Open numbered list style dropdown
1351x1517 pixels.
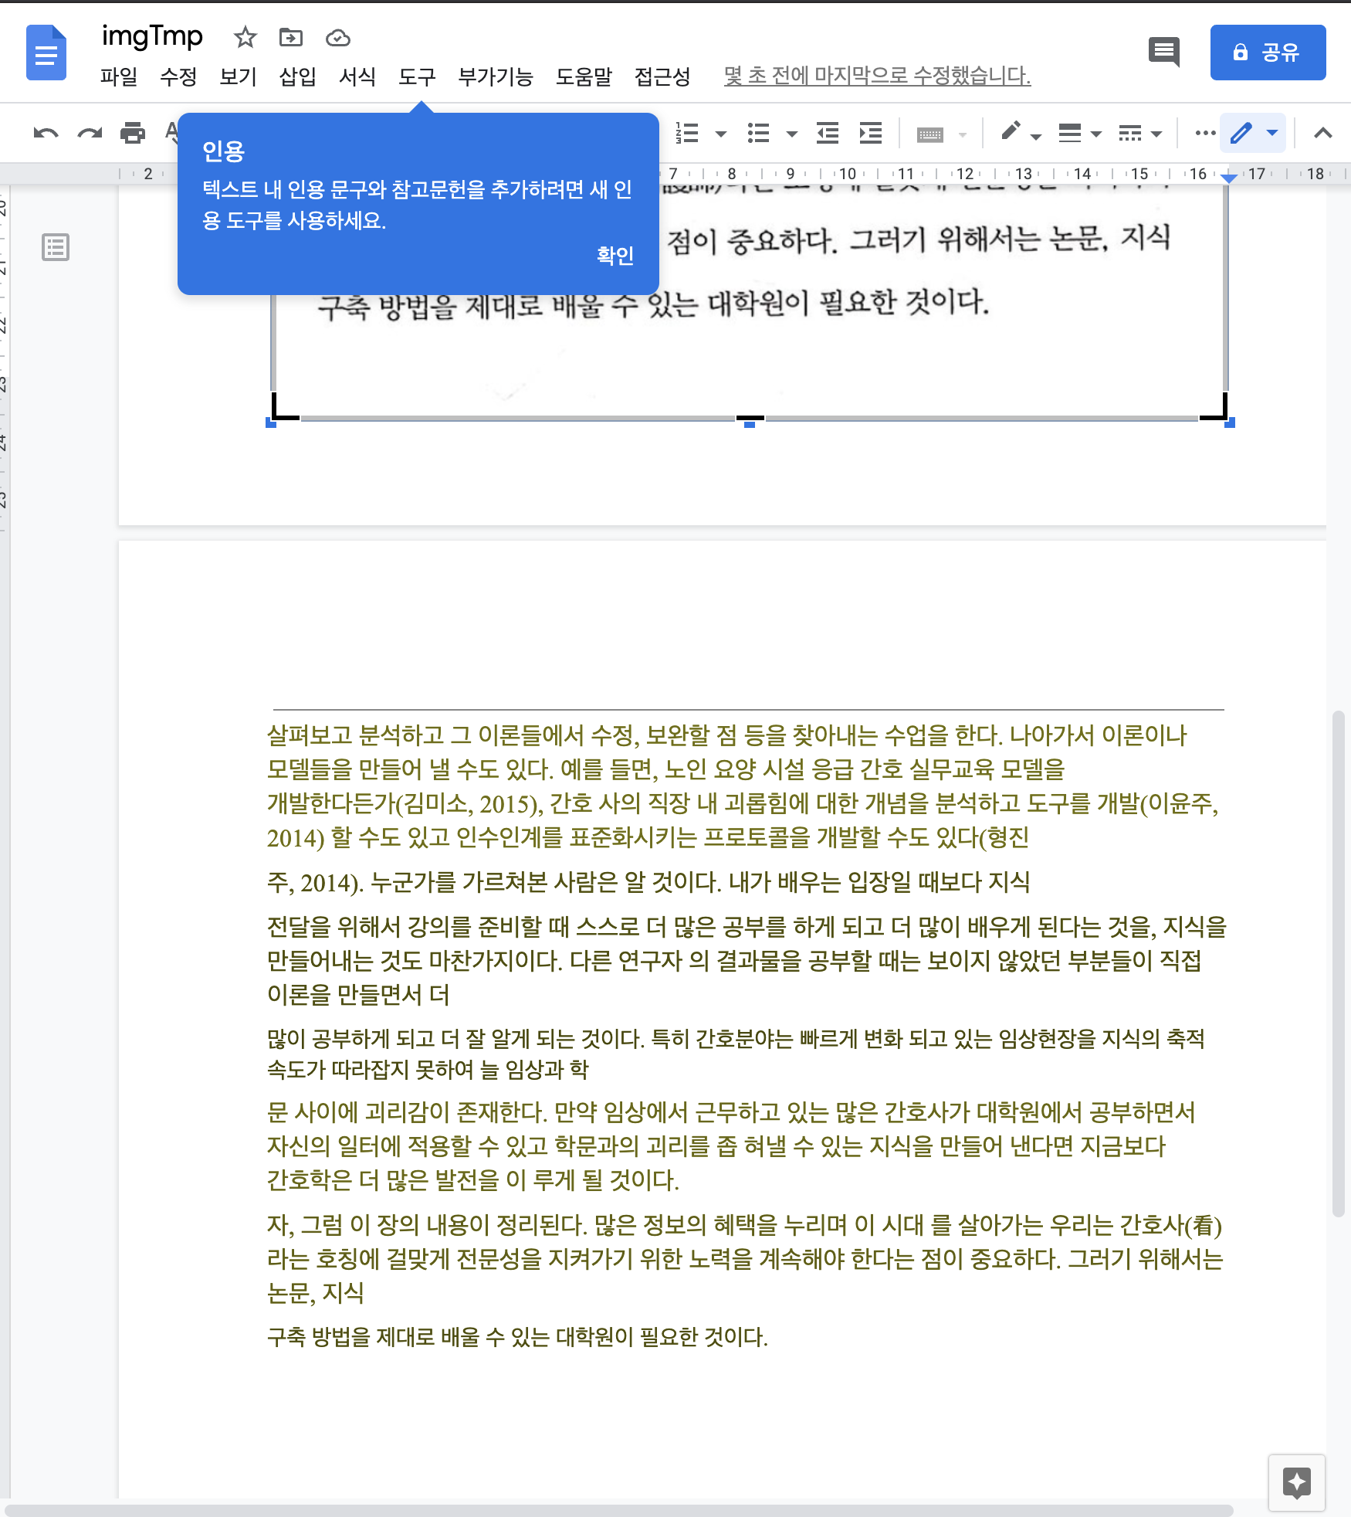pos(721,134)
